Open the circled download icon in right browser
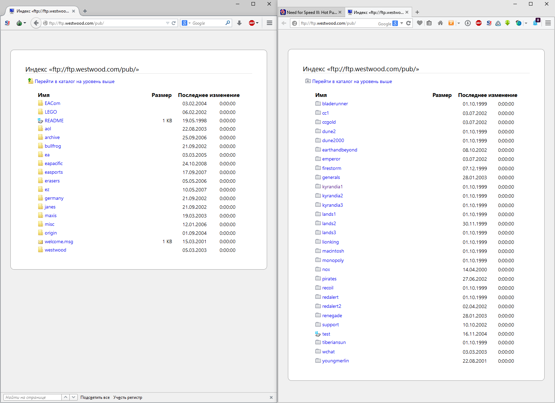 [x=468, y=23]
